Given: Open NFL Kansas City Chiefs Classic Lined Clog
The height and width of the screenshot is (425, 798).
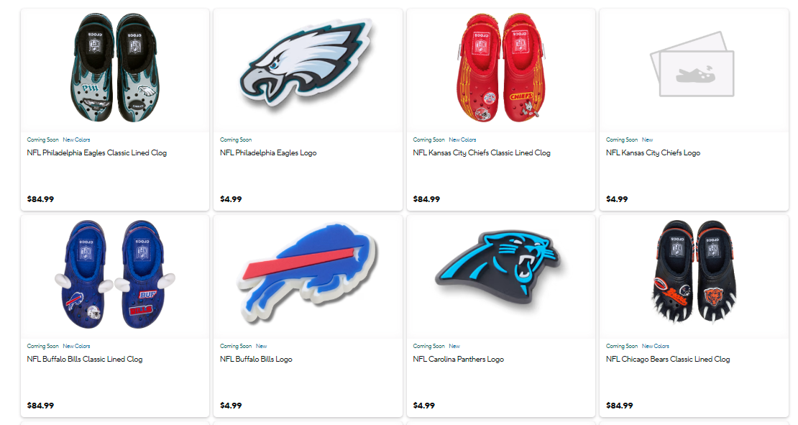Looking at the screenshot, I should coord(482,152).
